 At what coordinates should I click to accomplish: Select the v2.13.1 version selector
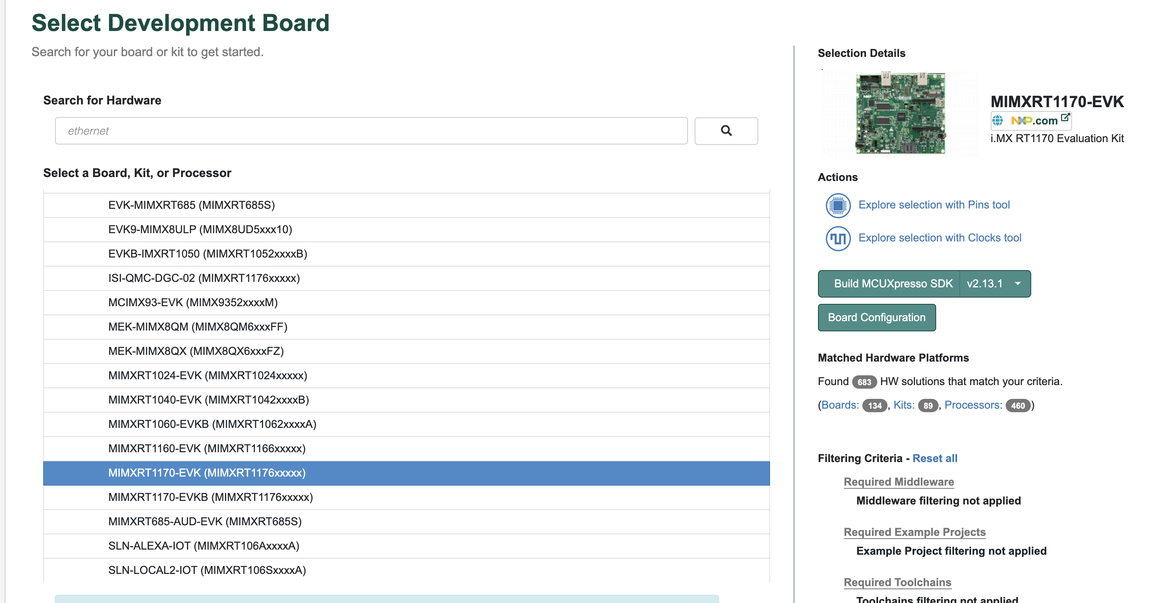(984, 284)
